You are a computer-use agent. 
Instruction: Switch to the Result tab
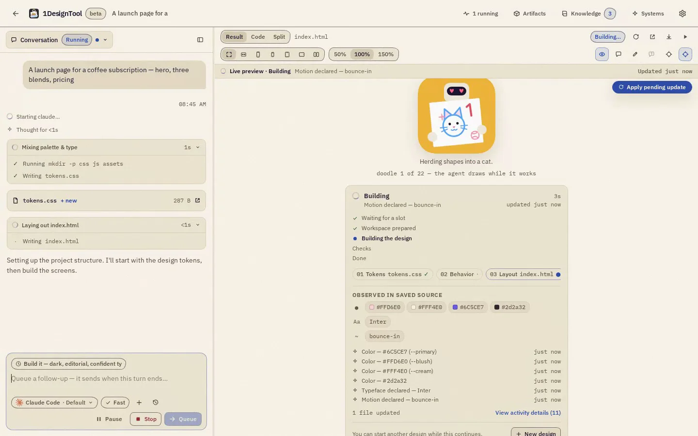[x=234, y=37]
